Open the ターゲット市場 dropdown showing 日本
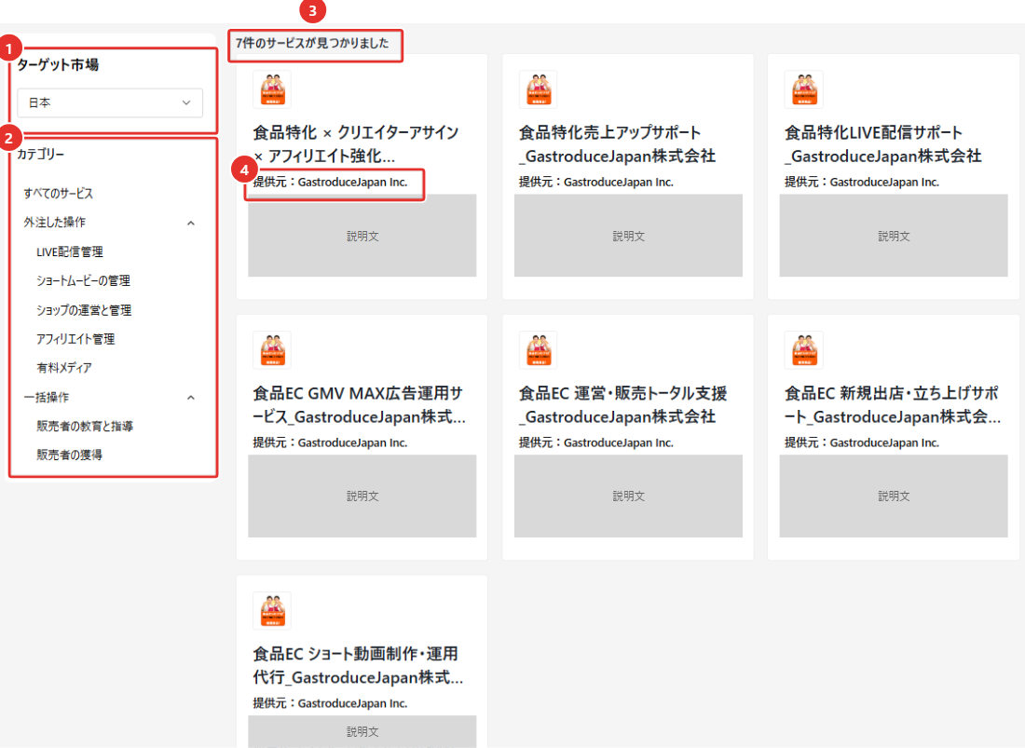1025x748 pixels. pyautogui.click(x=110, y=103)
